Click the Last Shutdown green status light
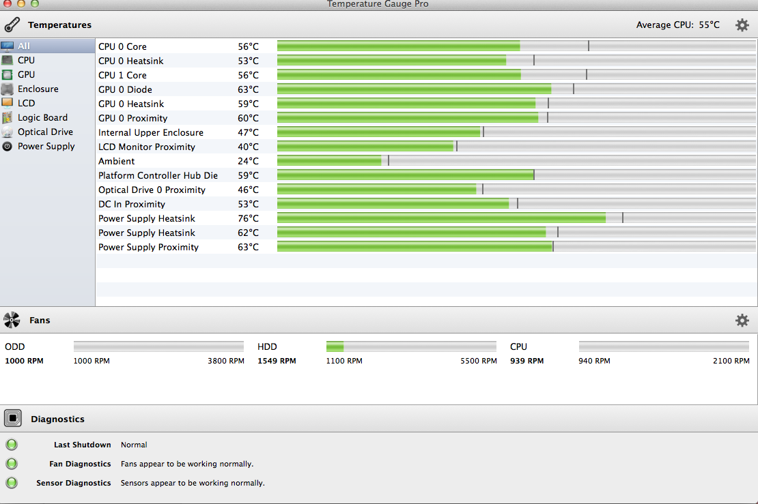The height and width of the screenshot is (504, 758). click(x=12, y=445)
